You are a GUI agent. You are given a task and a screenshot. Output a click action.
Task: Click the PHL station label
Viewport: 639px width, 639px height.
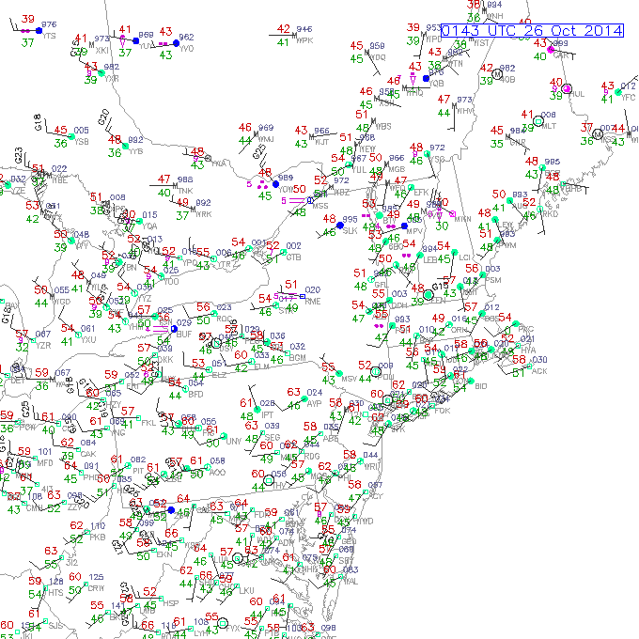point(345,477)
